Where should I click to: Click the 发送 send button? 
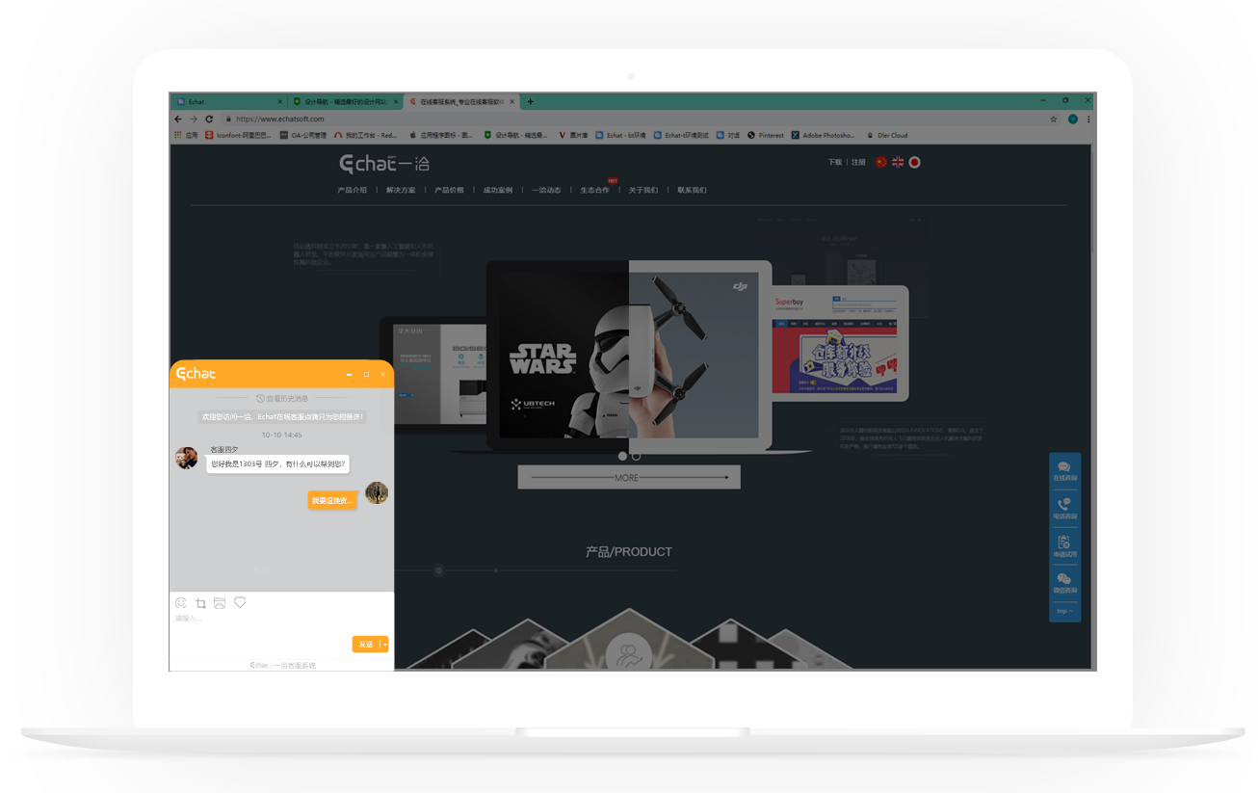[x=366, y=644]
